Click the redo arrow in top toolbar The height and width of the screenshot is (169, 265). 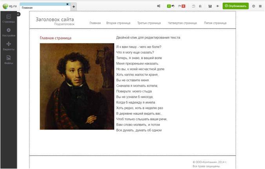pos(180,6)
